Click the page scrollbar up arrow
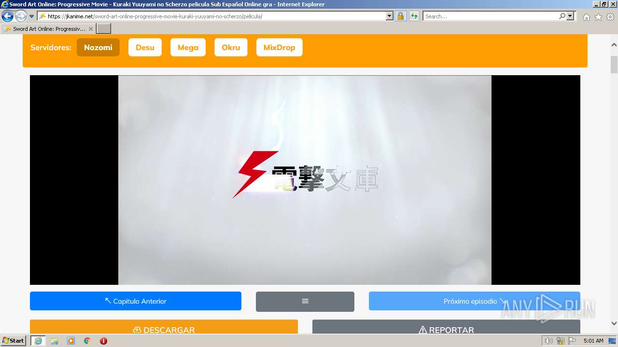 [x=614, y=45]
